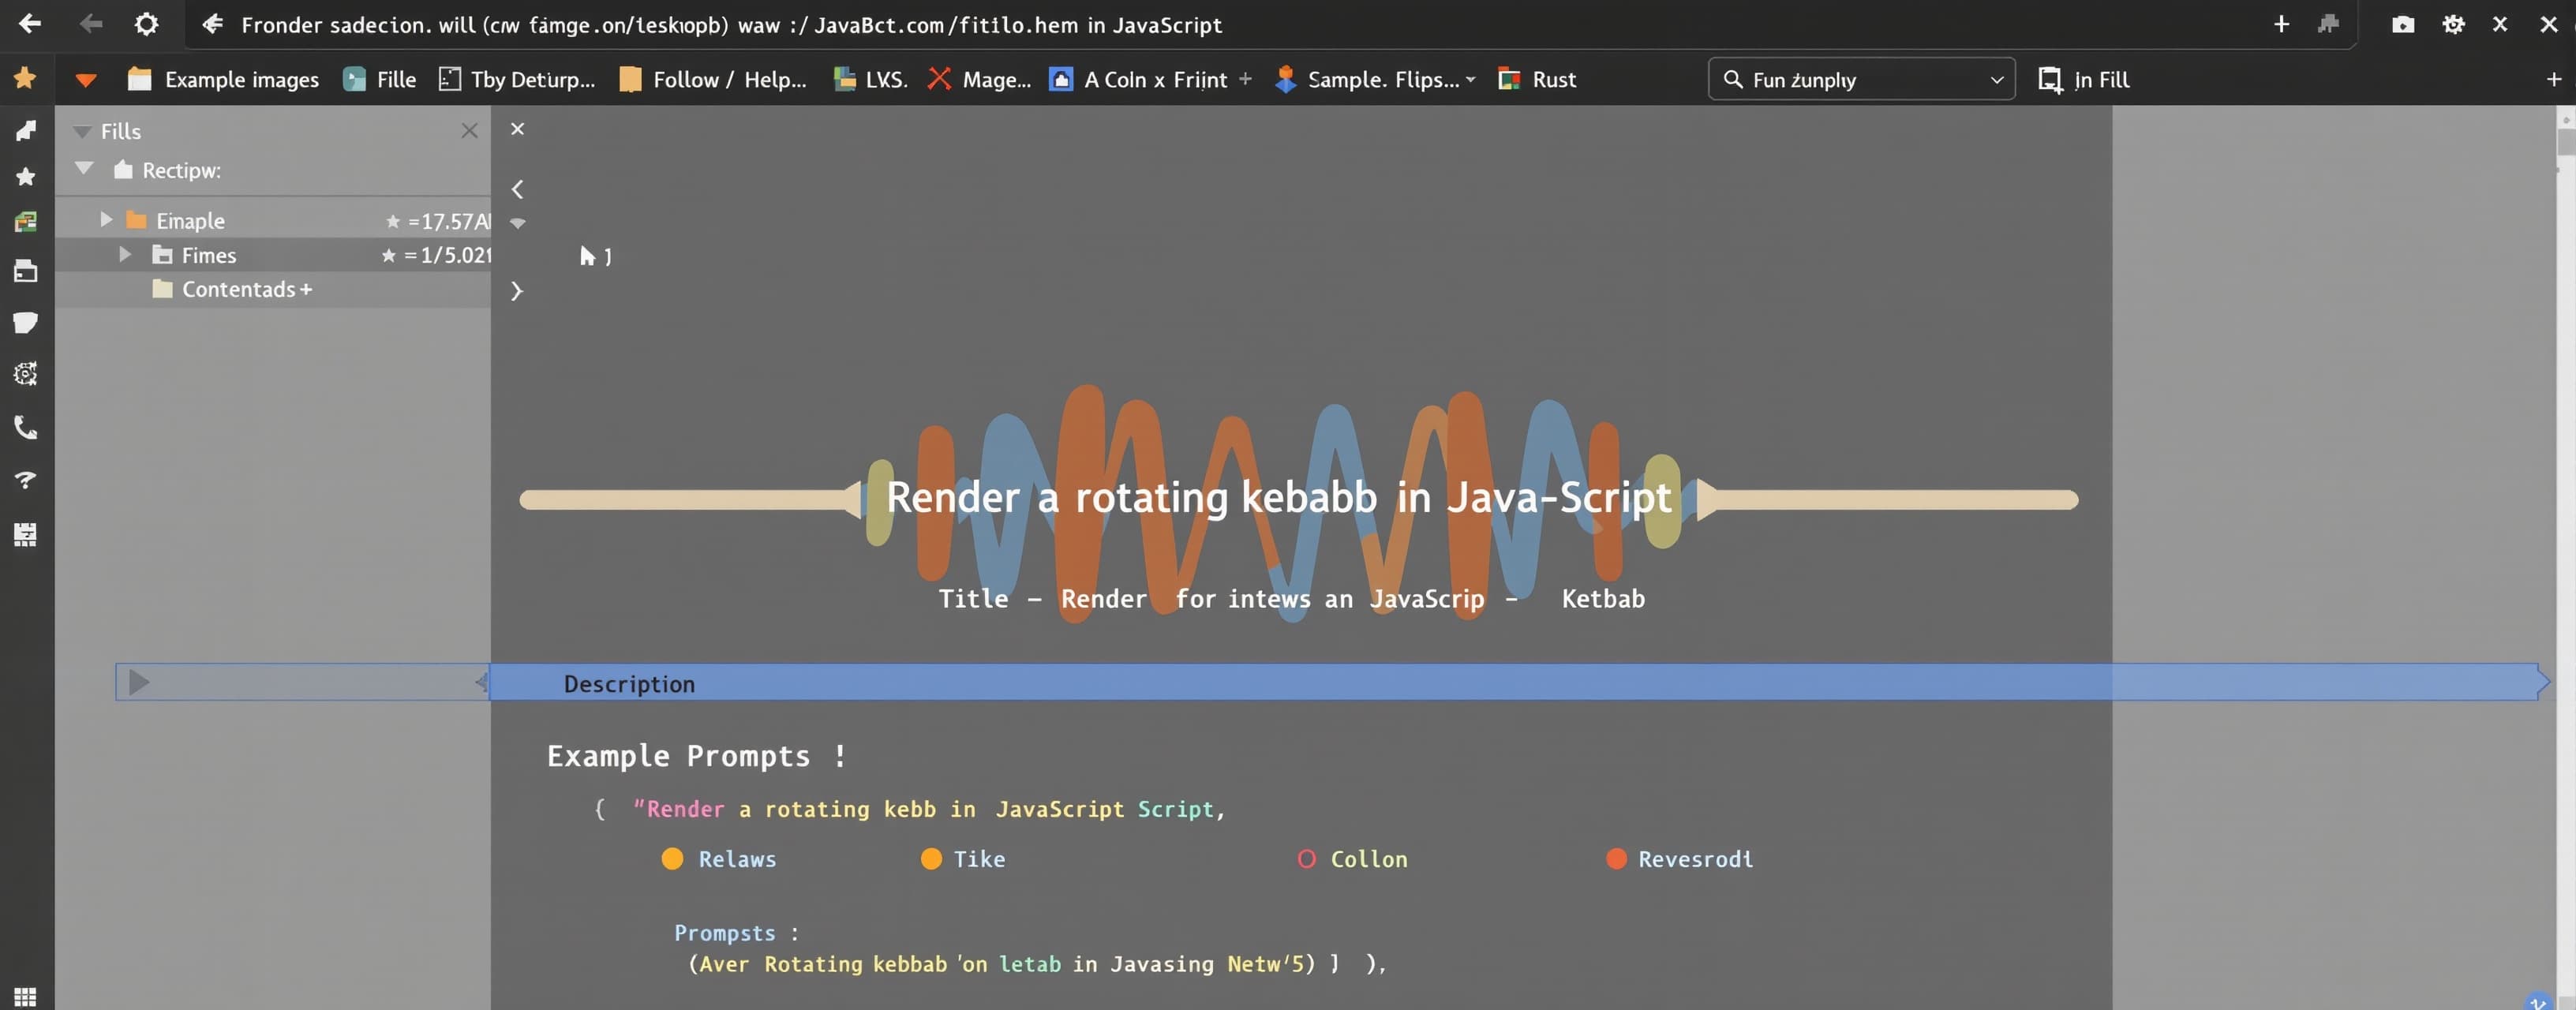Click the Fun zunply search field

click(x=1861, y=79)
